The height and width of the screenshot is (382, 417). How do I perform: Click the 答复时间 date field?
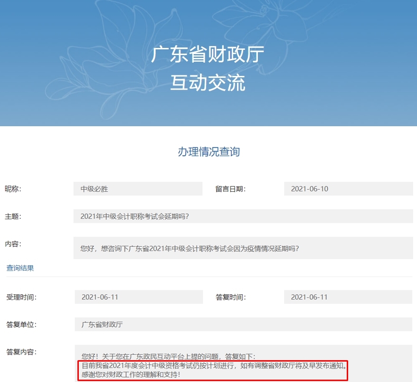(348, 297)
